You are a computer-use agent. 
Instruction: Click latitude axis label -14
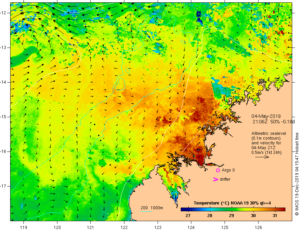(3, 82)
